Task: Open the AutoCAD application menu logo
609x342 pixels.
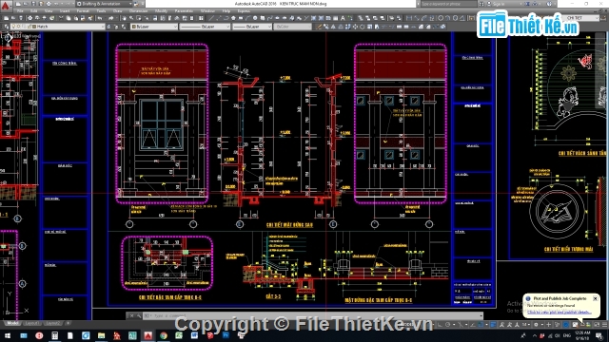Action: pyautogui.click(x=6, y=5)
